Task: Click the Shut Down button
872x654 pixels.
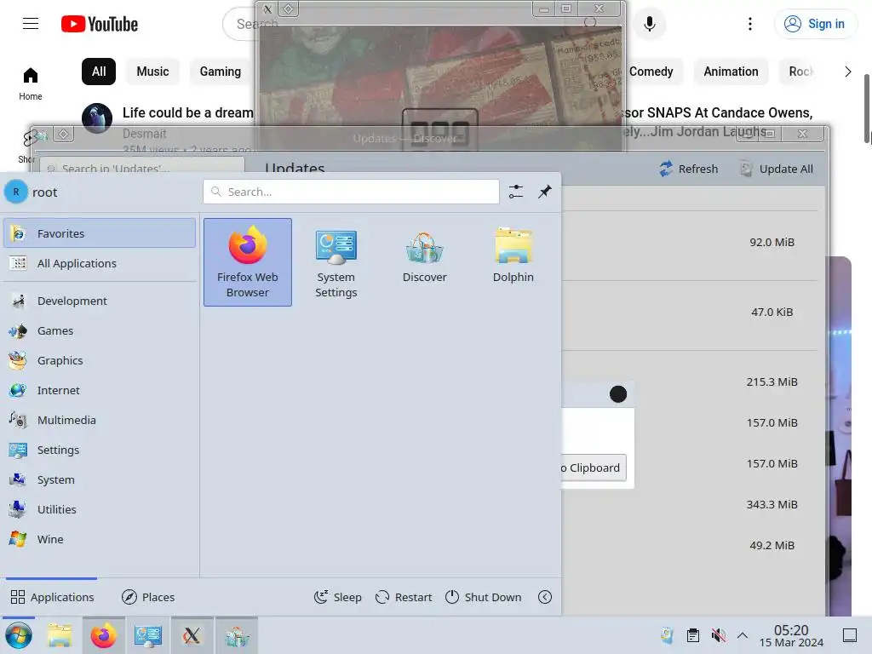Action: coord(484,597)
